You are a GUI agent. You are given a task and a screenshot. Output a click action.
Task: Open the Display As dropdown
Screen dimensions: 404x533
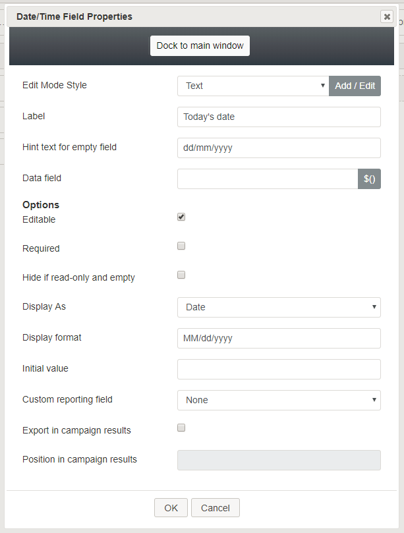coord(279,307)
